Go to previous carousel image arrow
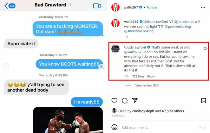Image resolution: width=210 pixels, height=133 pixels. 5,67
